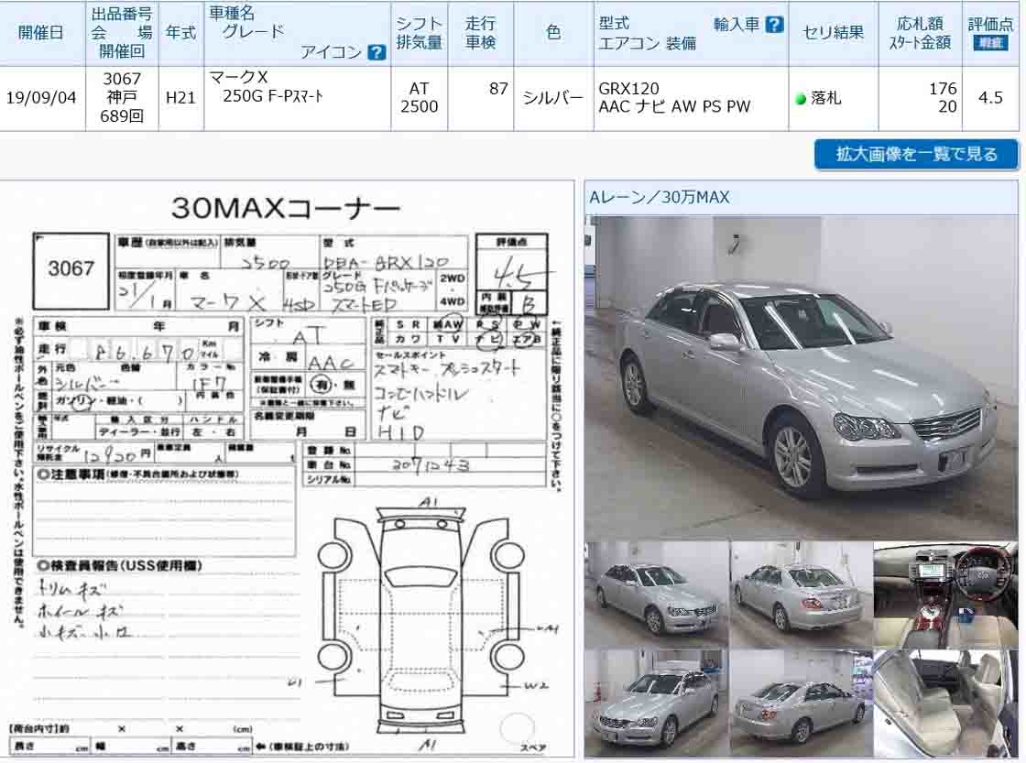The height and width of the screenshot is (763, 1026).
Task: Open the help icon next to 輸入車
Action: pyautogui.click(x=774, y=25)
